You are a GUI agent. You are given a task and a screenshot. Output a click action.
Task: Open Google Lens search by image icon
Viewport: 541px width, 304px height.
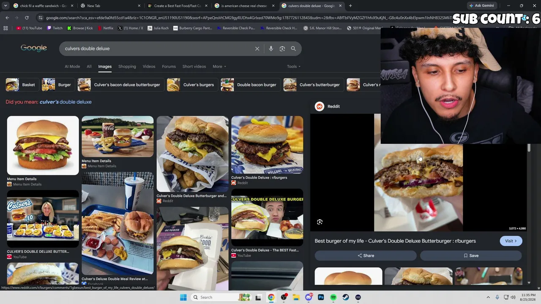coord(282,49)
